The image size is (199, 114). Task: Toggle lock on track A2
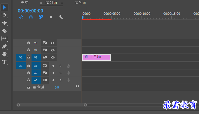tap(29, 73)
